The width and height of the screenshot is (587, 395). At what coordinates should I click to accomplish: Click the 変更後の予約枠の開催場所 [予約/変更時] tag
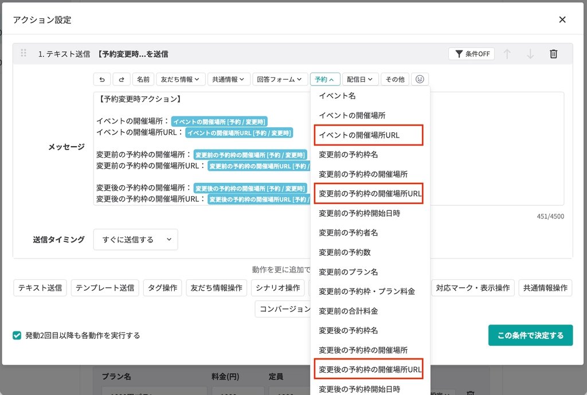coord(250,188)
